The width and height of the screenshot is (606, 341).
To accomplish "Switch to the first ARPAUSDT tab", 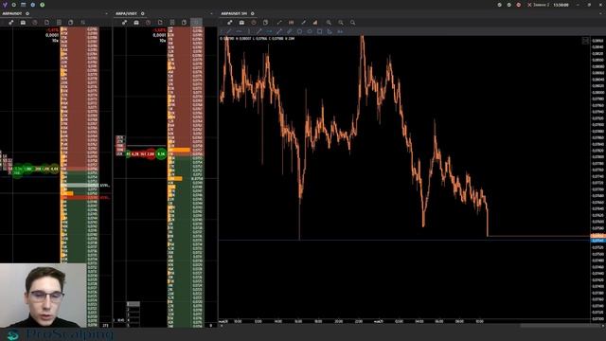I will pyautogui.click(x=12, y=13).
